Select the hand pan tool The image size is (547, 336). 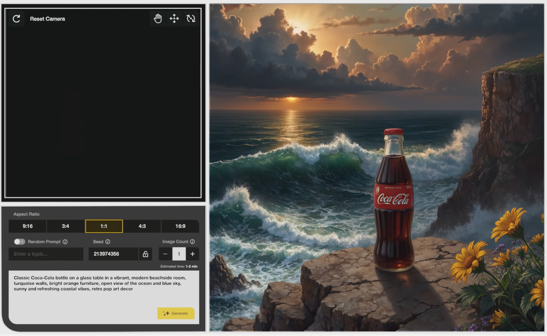tap(158, 19)
